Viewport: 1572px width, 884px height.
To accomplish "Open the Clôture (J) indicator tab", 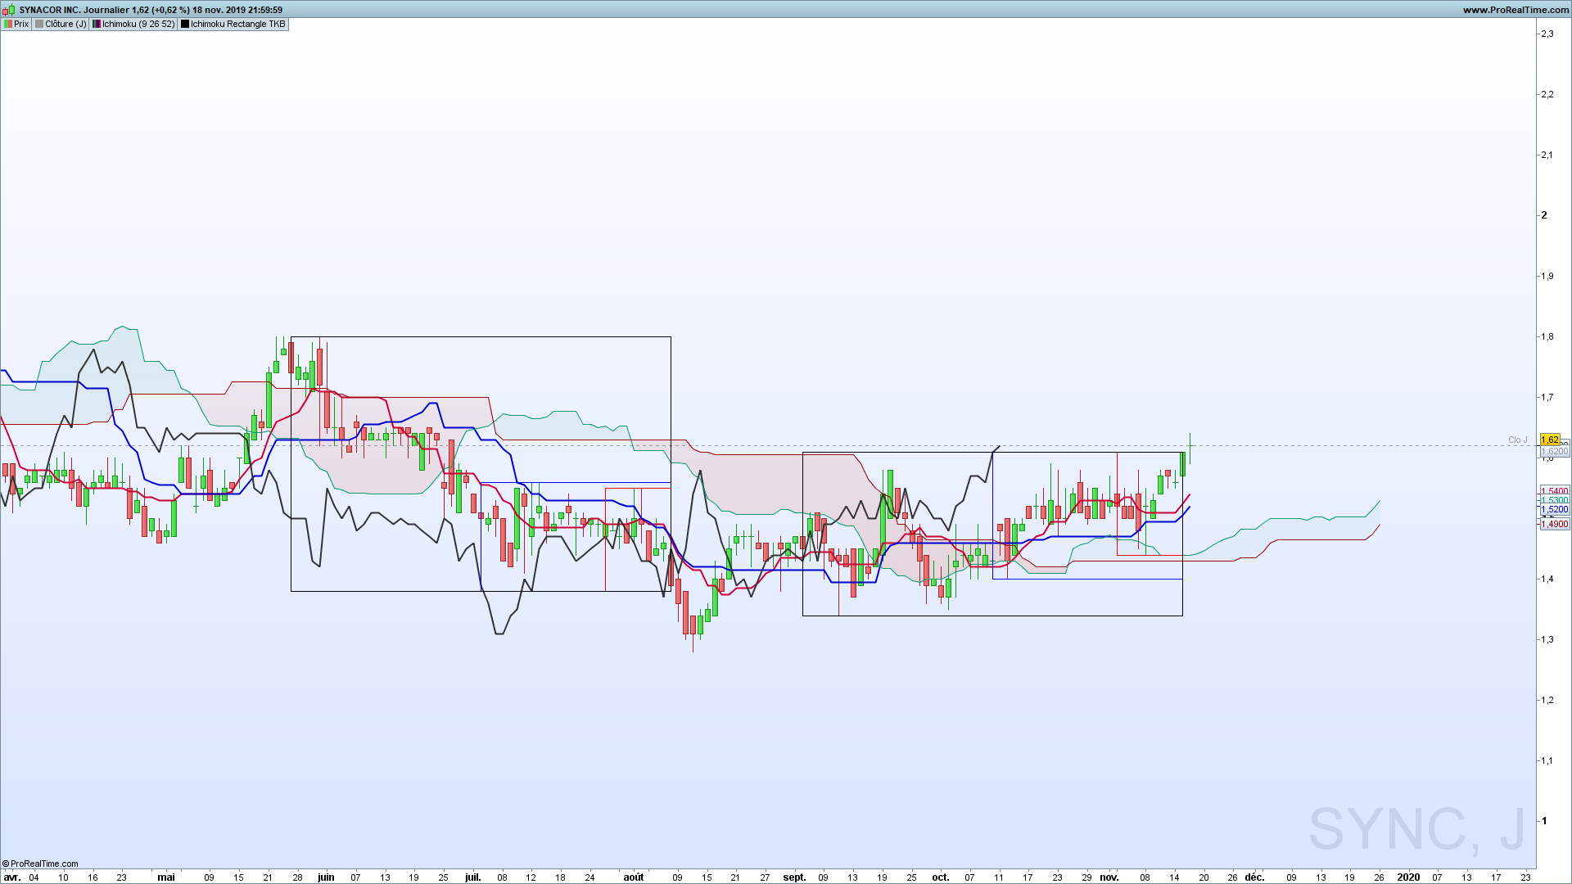I will tap(61, 24).
